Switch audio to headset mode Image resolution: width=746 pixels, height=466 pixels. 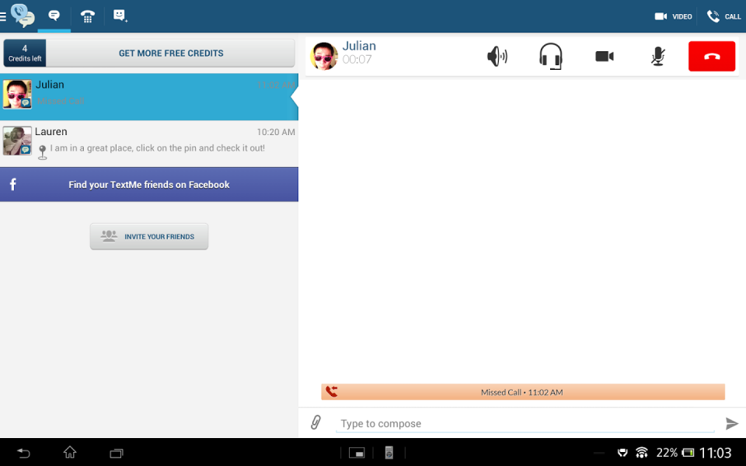coord(551,56)
